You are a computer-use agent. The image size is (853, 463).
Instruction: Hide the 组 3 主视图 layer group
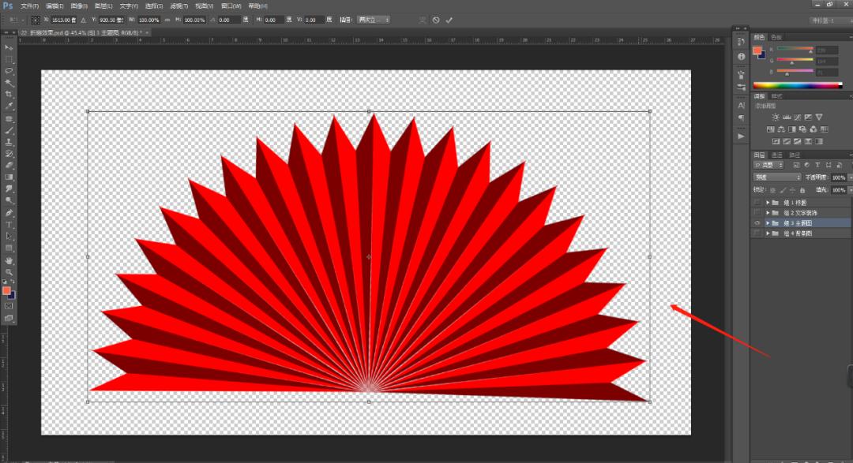pos(757,223)
